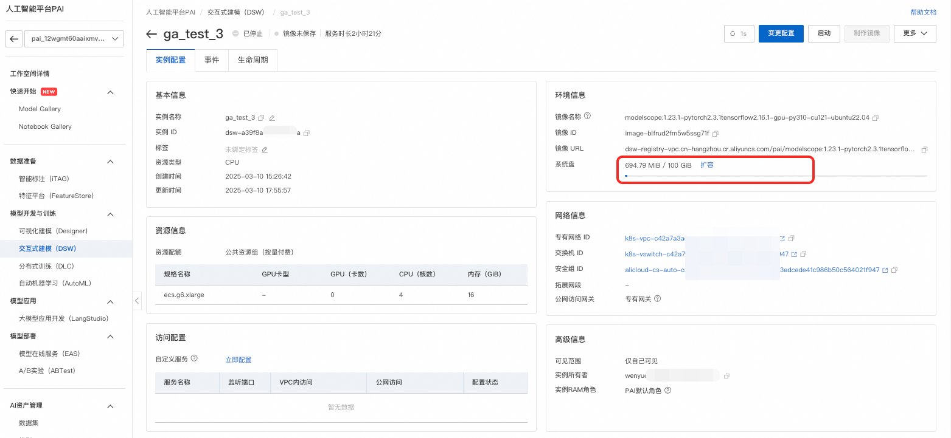Image resolution: width=951 pixels, height=438 pixels.
Task: Open 数据集 in sidebar
Action: [29, 423]
